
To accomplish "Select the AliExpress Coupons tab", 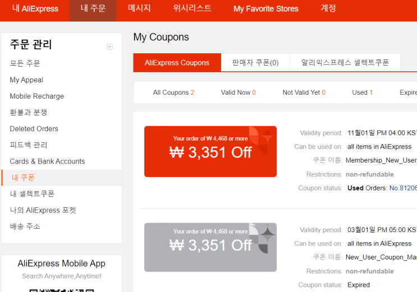I will [x=177, y=63].
